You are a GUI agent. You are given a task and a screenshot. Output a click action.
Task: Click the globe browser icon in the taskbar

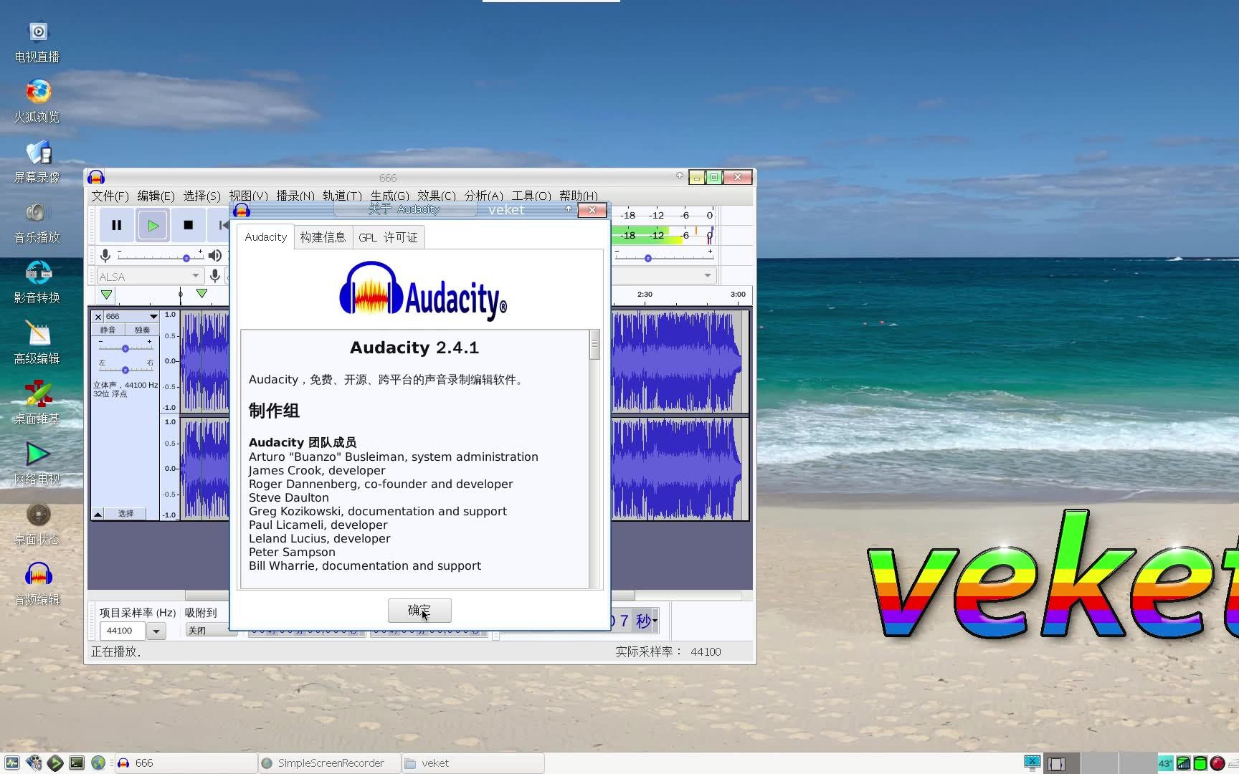(x=98, y=763)
